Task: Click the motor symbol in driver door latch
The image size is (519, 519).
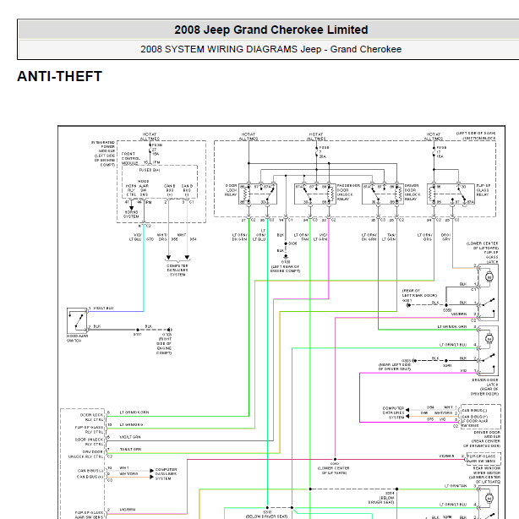Action: click(489, 339)
